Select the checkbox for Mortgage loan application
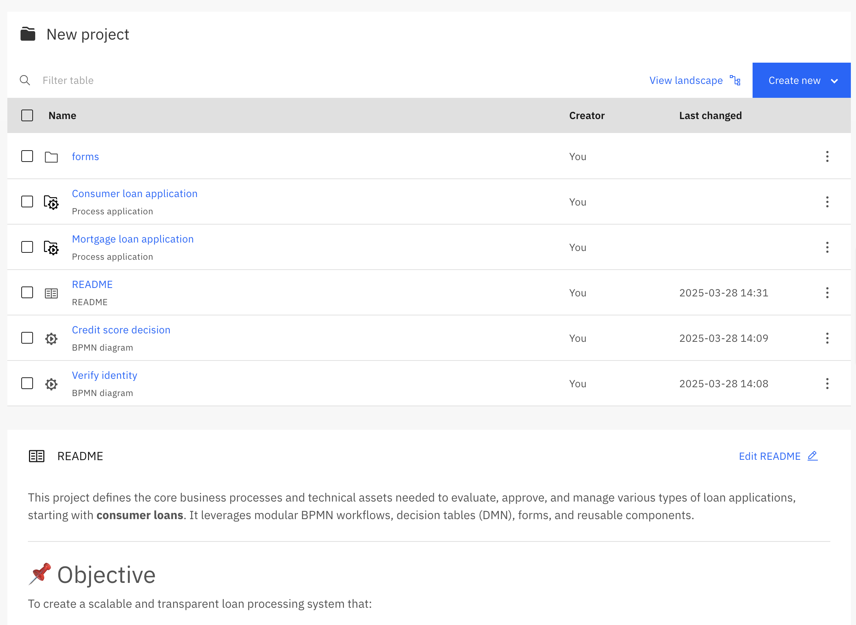 27,247
